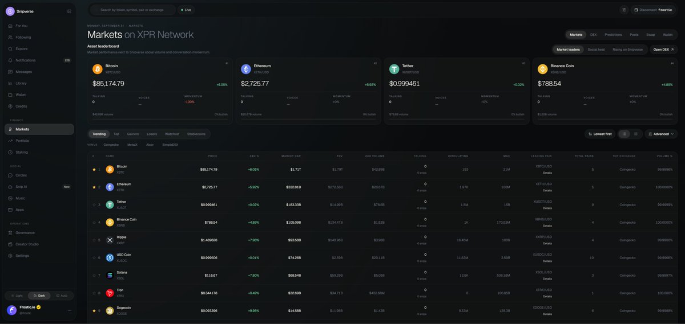Open the Following people icon

[10, 37]
